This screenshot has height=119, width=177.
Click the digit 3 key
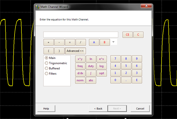(x=137, y=73)
